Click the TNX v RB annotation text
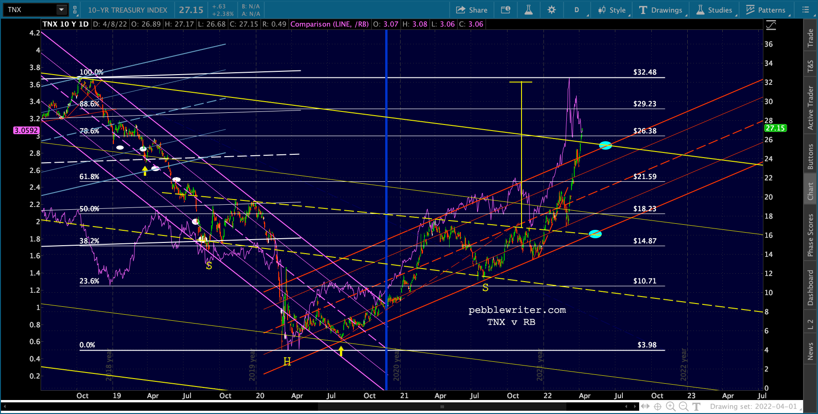 coord(511,322)
